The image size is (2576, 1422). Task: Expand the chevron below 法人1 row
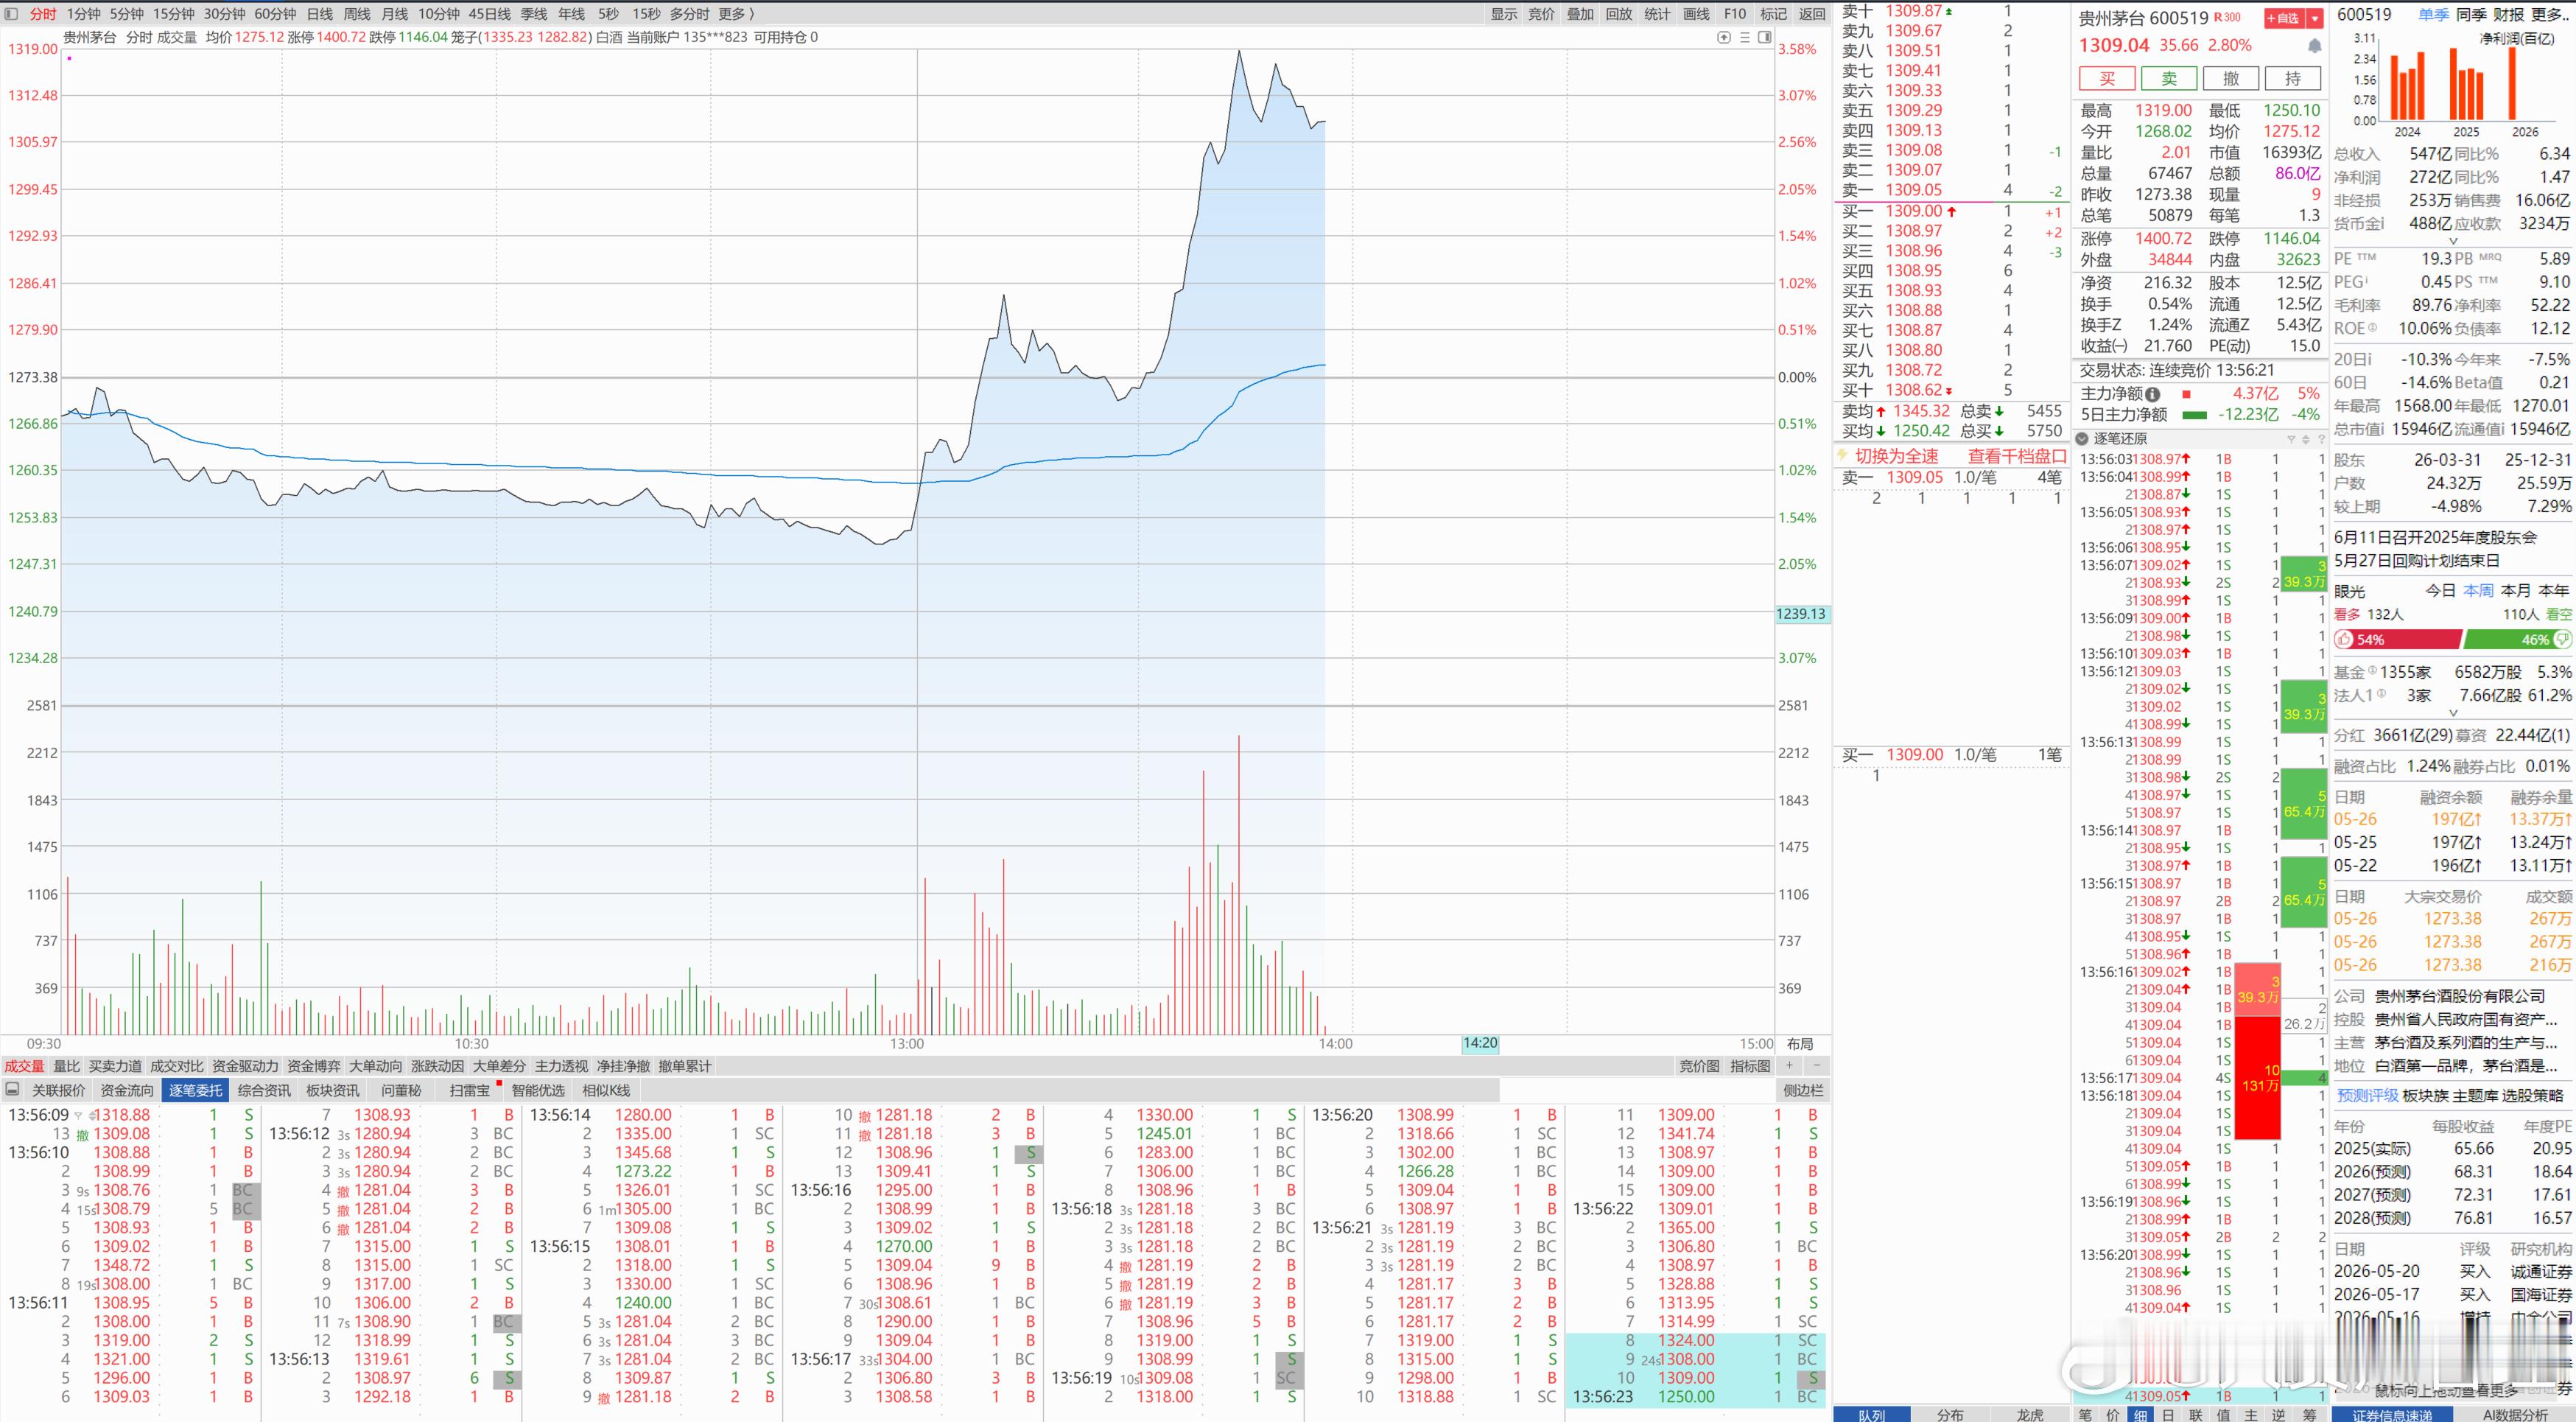[2453, 713]
